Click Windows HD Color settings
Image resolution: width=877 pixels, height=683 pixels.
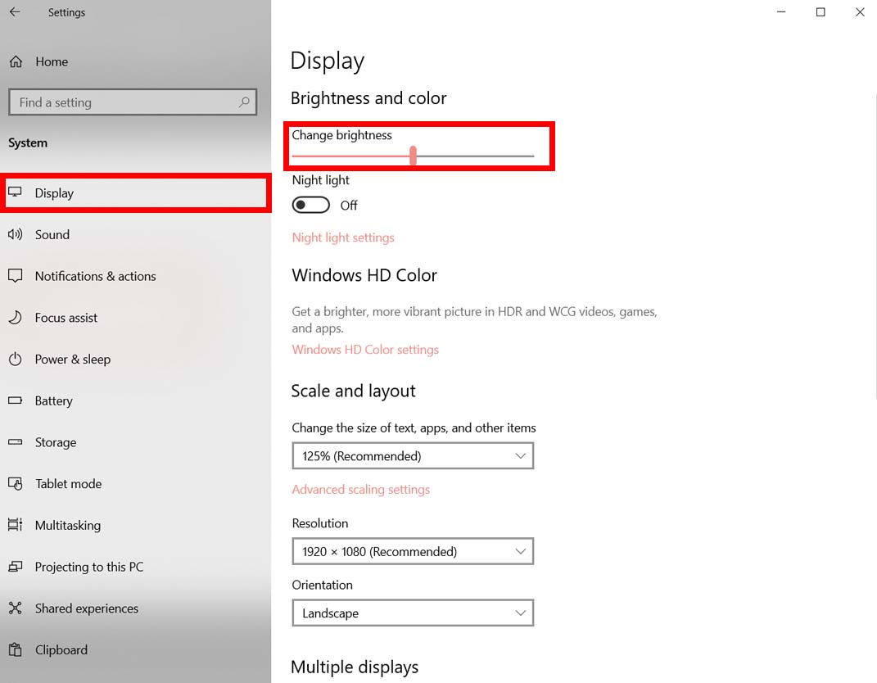365,349
